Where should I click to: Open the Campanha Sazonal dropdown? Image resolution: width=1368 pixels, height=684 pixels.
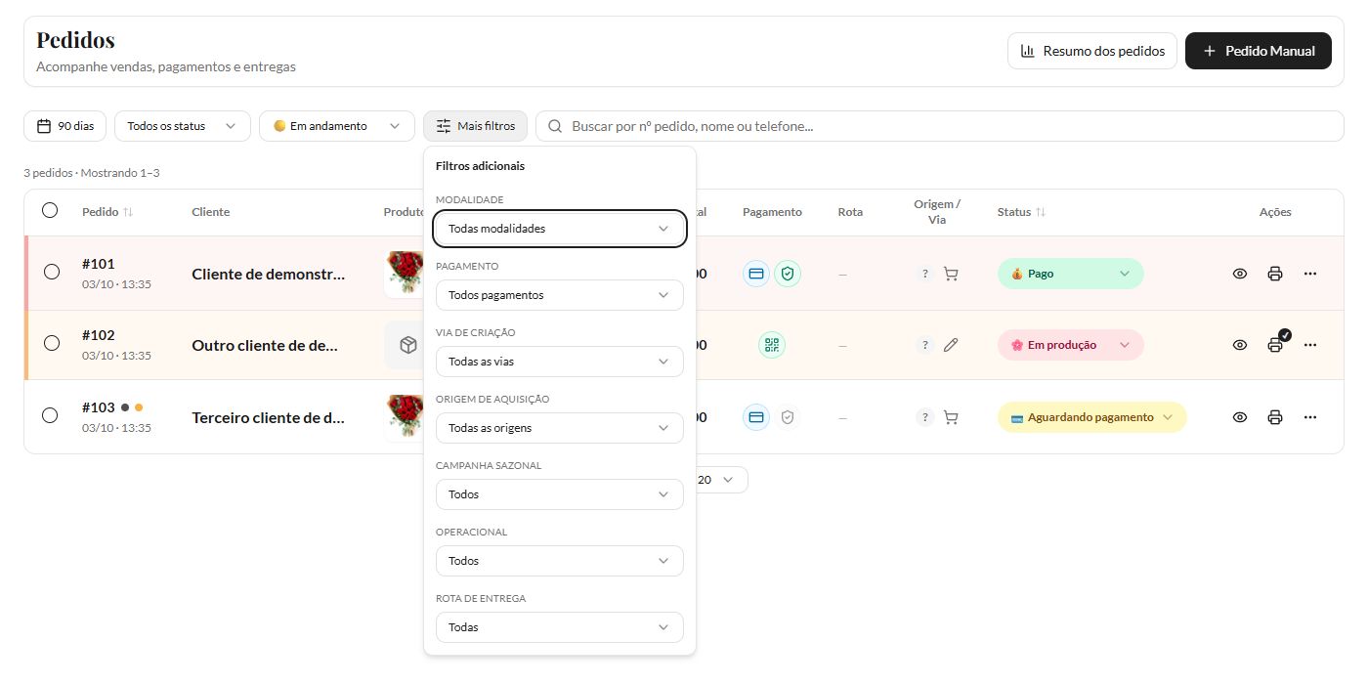[560, 494]
